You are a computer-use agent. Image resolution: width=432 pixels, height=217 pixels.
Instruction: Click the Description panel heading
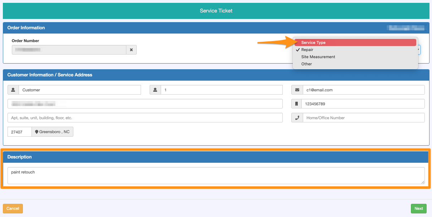pyautogui.click(x=20, y=157)
